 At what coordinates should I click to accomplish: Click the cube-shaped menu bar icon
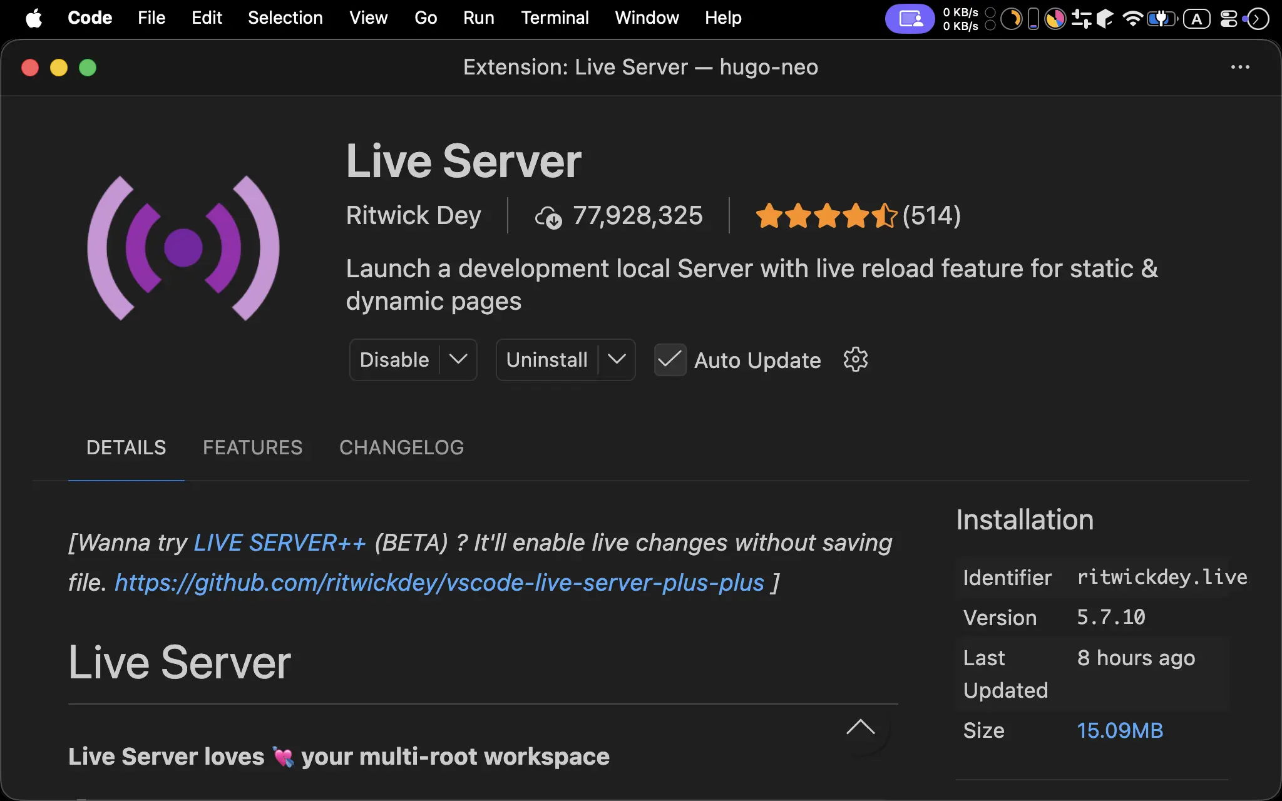pyautogui.click(x=1105, y=19)
